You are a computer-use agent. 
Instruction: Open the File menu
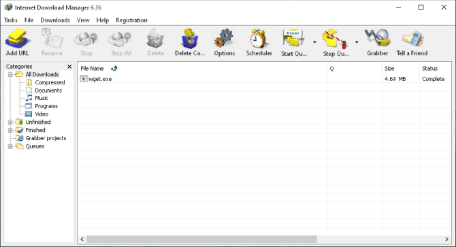click(29, 20)
